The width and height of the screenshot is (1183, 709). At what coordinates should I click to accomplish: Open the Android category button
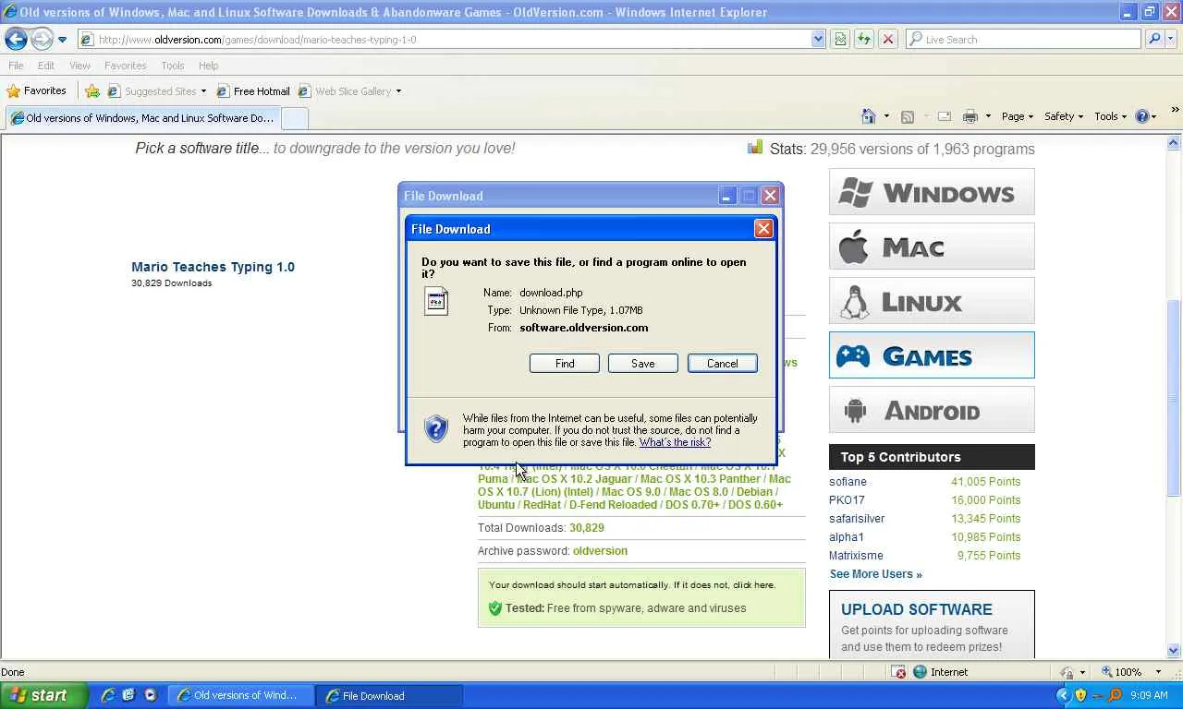pyautogui.click(x=932, y=410)
